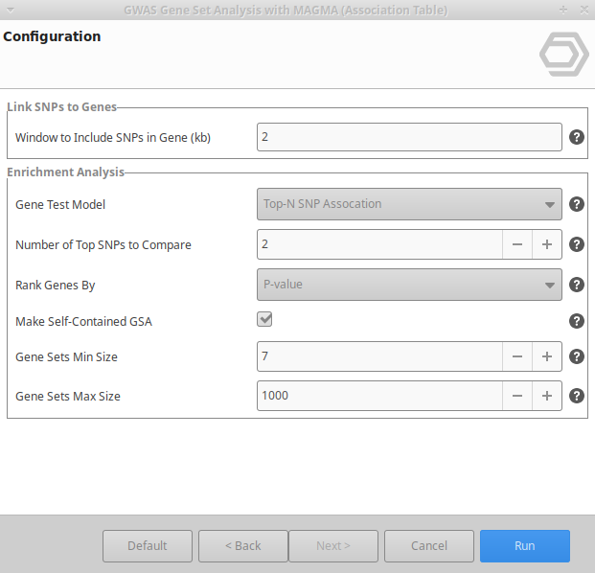Click the Window to Include SNPs field
Viewport: 595px width, 573px height.
[x=409, y=137]
